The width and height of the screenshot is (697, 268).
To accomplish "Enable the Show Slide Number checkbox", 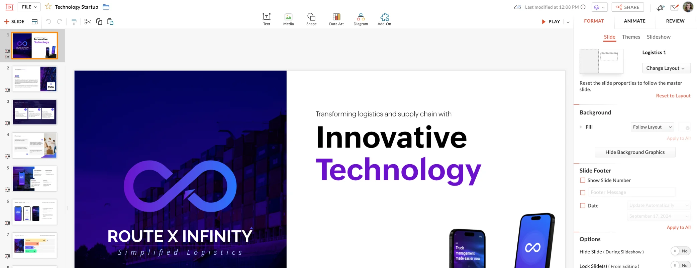I will click(583, 180).
